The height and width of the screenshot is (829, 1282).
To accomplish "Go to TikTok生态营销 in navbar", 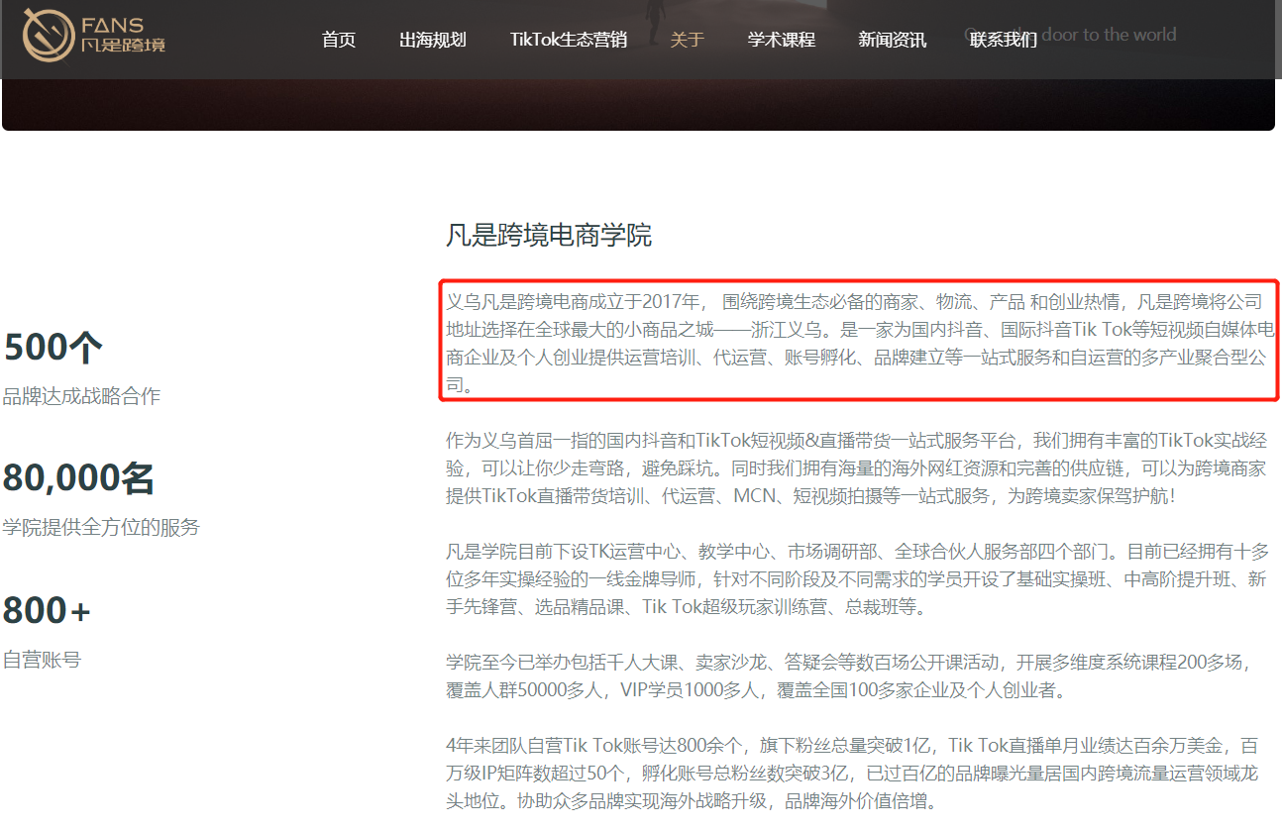I will 569,40.
